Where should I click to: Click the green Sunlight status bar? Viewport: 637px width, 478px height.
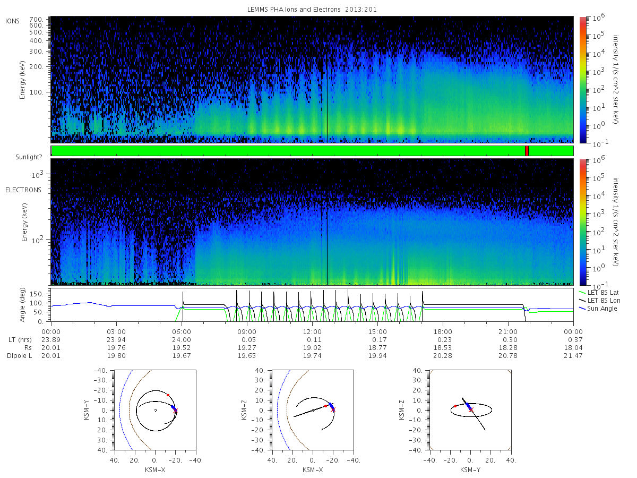312,151
